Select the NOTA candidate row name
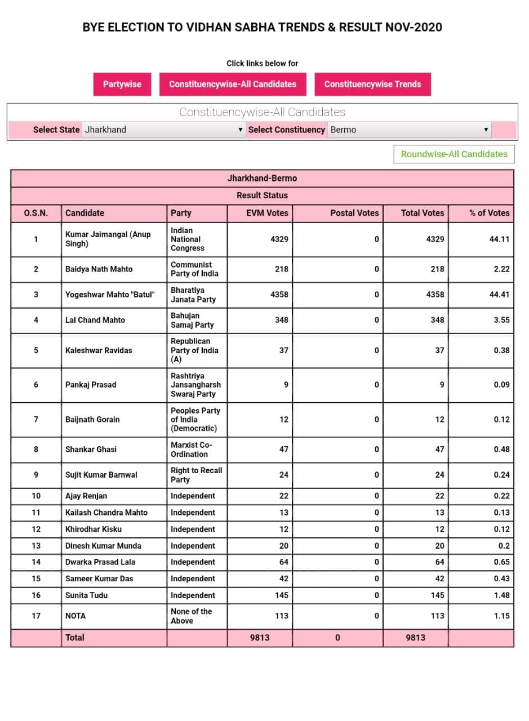 pos(75,616)
